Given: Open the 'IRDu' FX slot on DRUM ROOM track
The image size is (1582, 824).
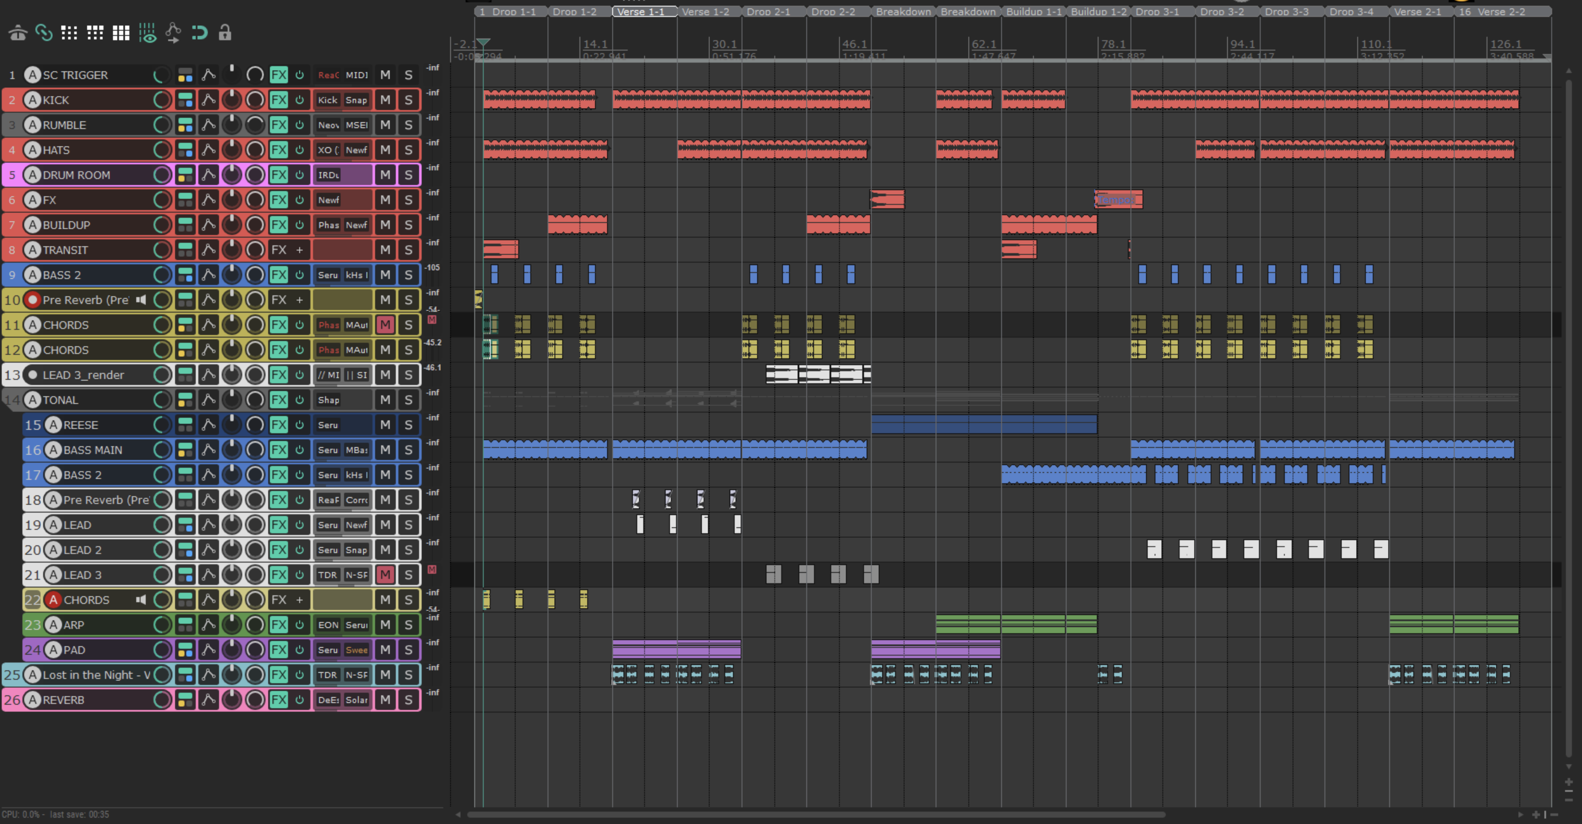Looking at the screenshot, I should [328, 175].
